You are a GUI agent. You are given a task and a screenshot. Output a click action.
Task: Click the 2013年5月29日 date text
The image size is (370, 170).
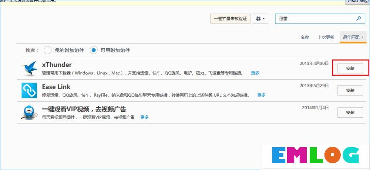point(314,86)
